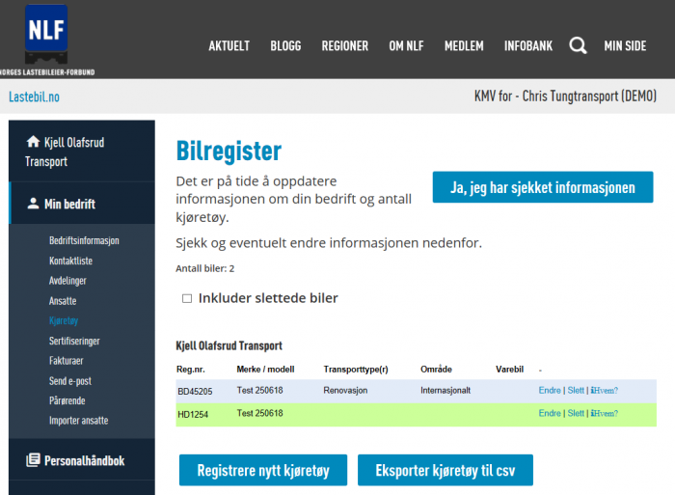This screenshot has width=675, height=495.
Task: Expand the Personalhåndbok sidebar section
Action: 84,460
